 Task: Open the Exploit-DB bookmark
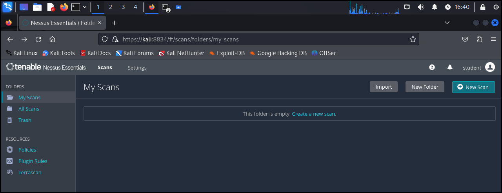227,53
